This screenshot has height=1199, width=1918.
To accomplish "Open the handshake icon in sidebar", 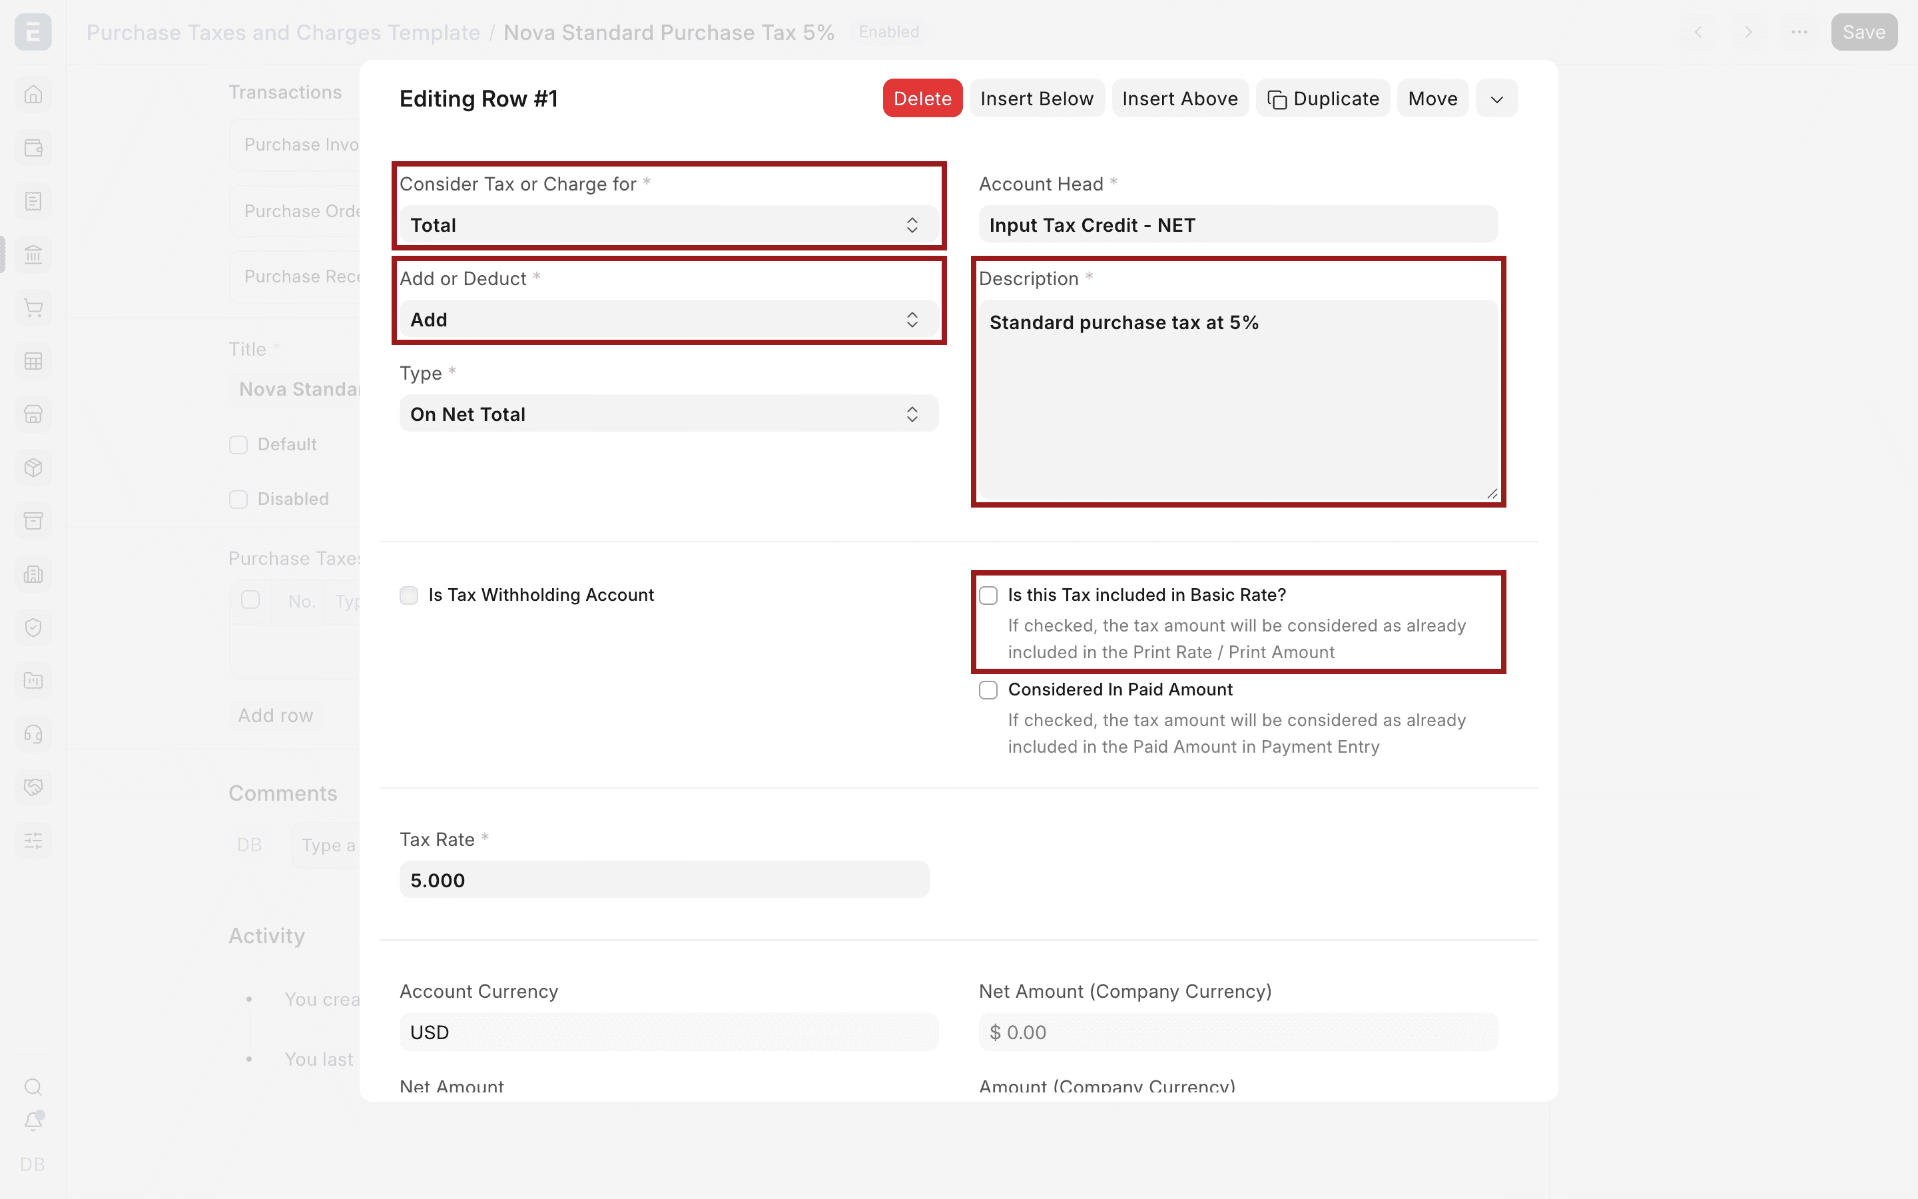I will coord(33,787).
